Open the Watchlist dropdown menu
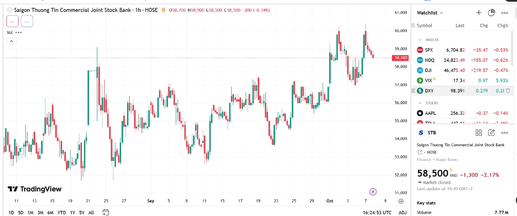This screenshot has width=517, height=216. tap(430, 13)
